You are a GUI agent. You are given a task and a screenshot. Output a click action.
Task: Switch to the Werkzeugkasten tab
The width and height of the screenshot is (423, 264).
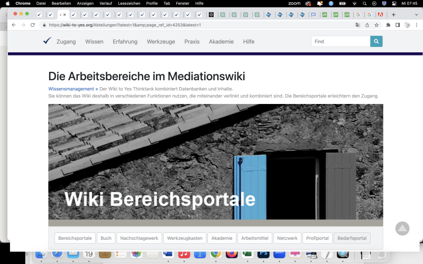(185, 238)
